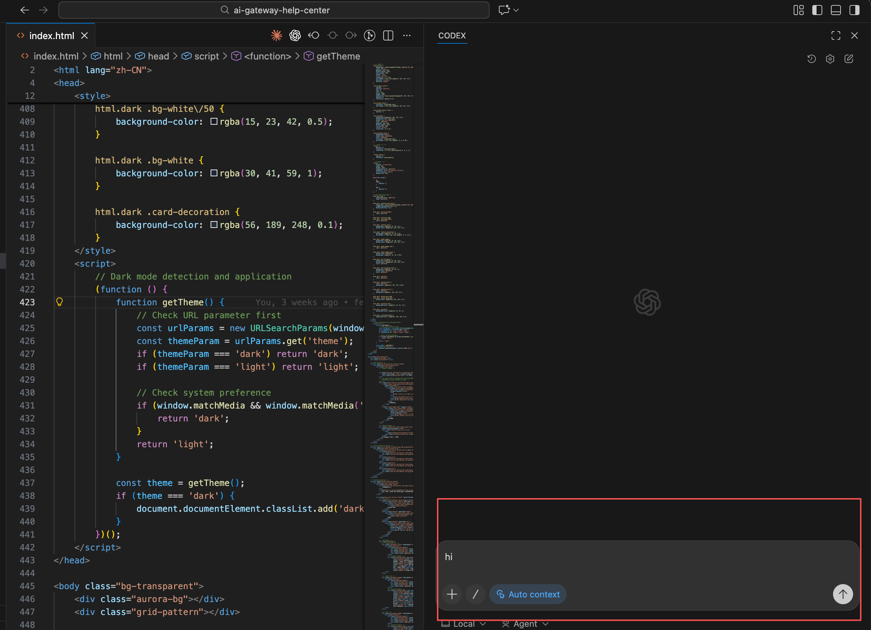Open the Agent mode dropdown

(x=525, y=624)
